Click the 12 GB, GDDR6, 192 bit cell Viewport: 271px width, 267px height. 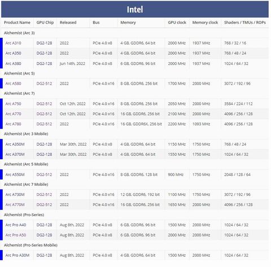(140, 195)
